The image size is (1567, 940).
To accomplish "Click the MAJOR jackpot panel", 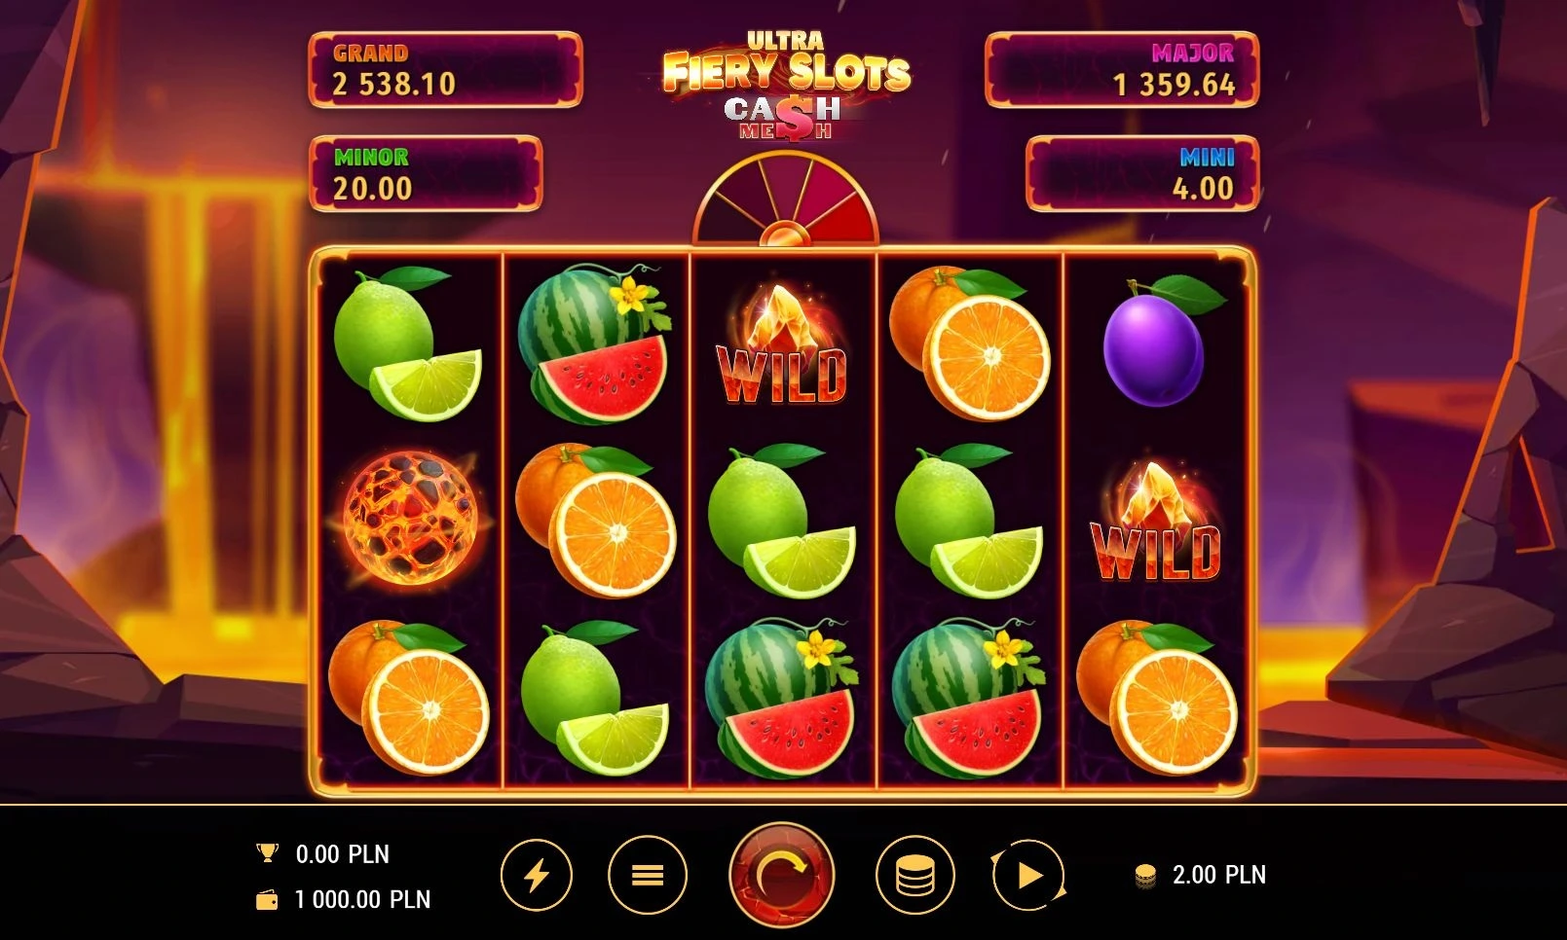I will (x=1122, y=69).
